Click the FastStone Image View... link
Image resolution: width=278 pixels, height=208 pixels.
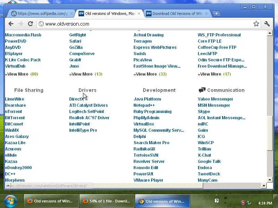(x=157, y=66)
